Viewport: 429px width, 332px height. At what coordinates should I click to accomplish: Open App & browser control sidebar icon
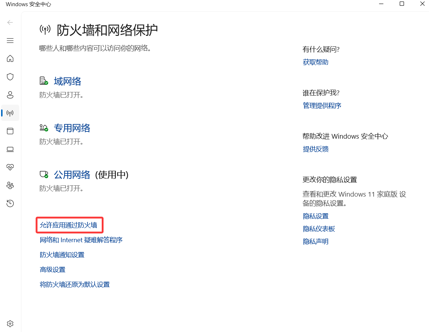(x=10, y=131)
